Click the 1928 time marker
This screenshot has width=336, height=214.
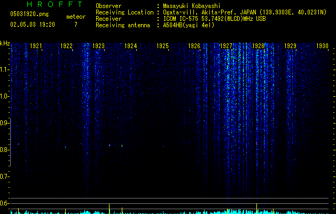click(x=258, y=46)
